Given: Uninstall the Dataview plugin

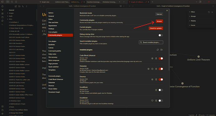Looking at the screenshot, I should click(156, 69).
